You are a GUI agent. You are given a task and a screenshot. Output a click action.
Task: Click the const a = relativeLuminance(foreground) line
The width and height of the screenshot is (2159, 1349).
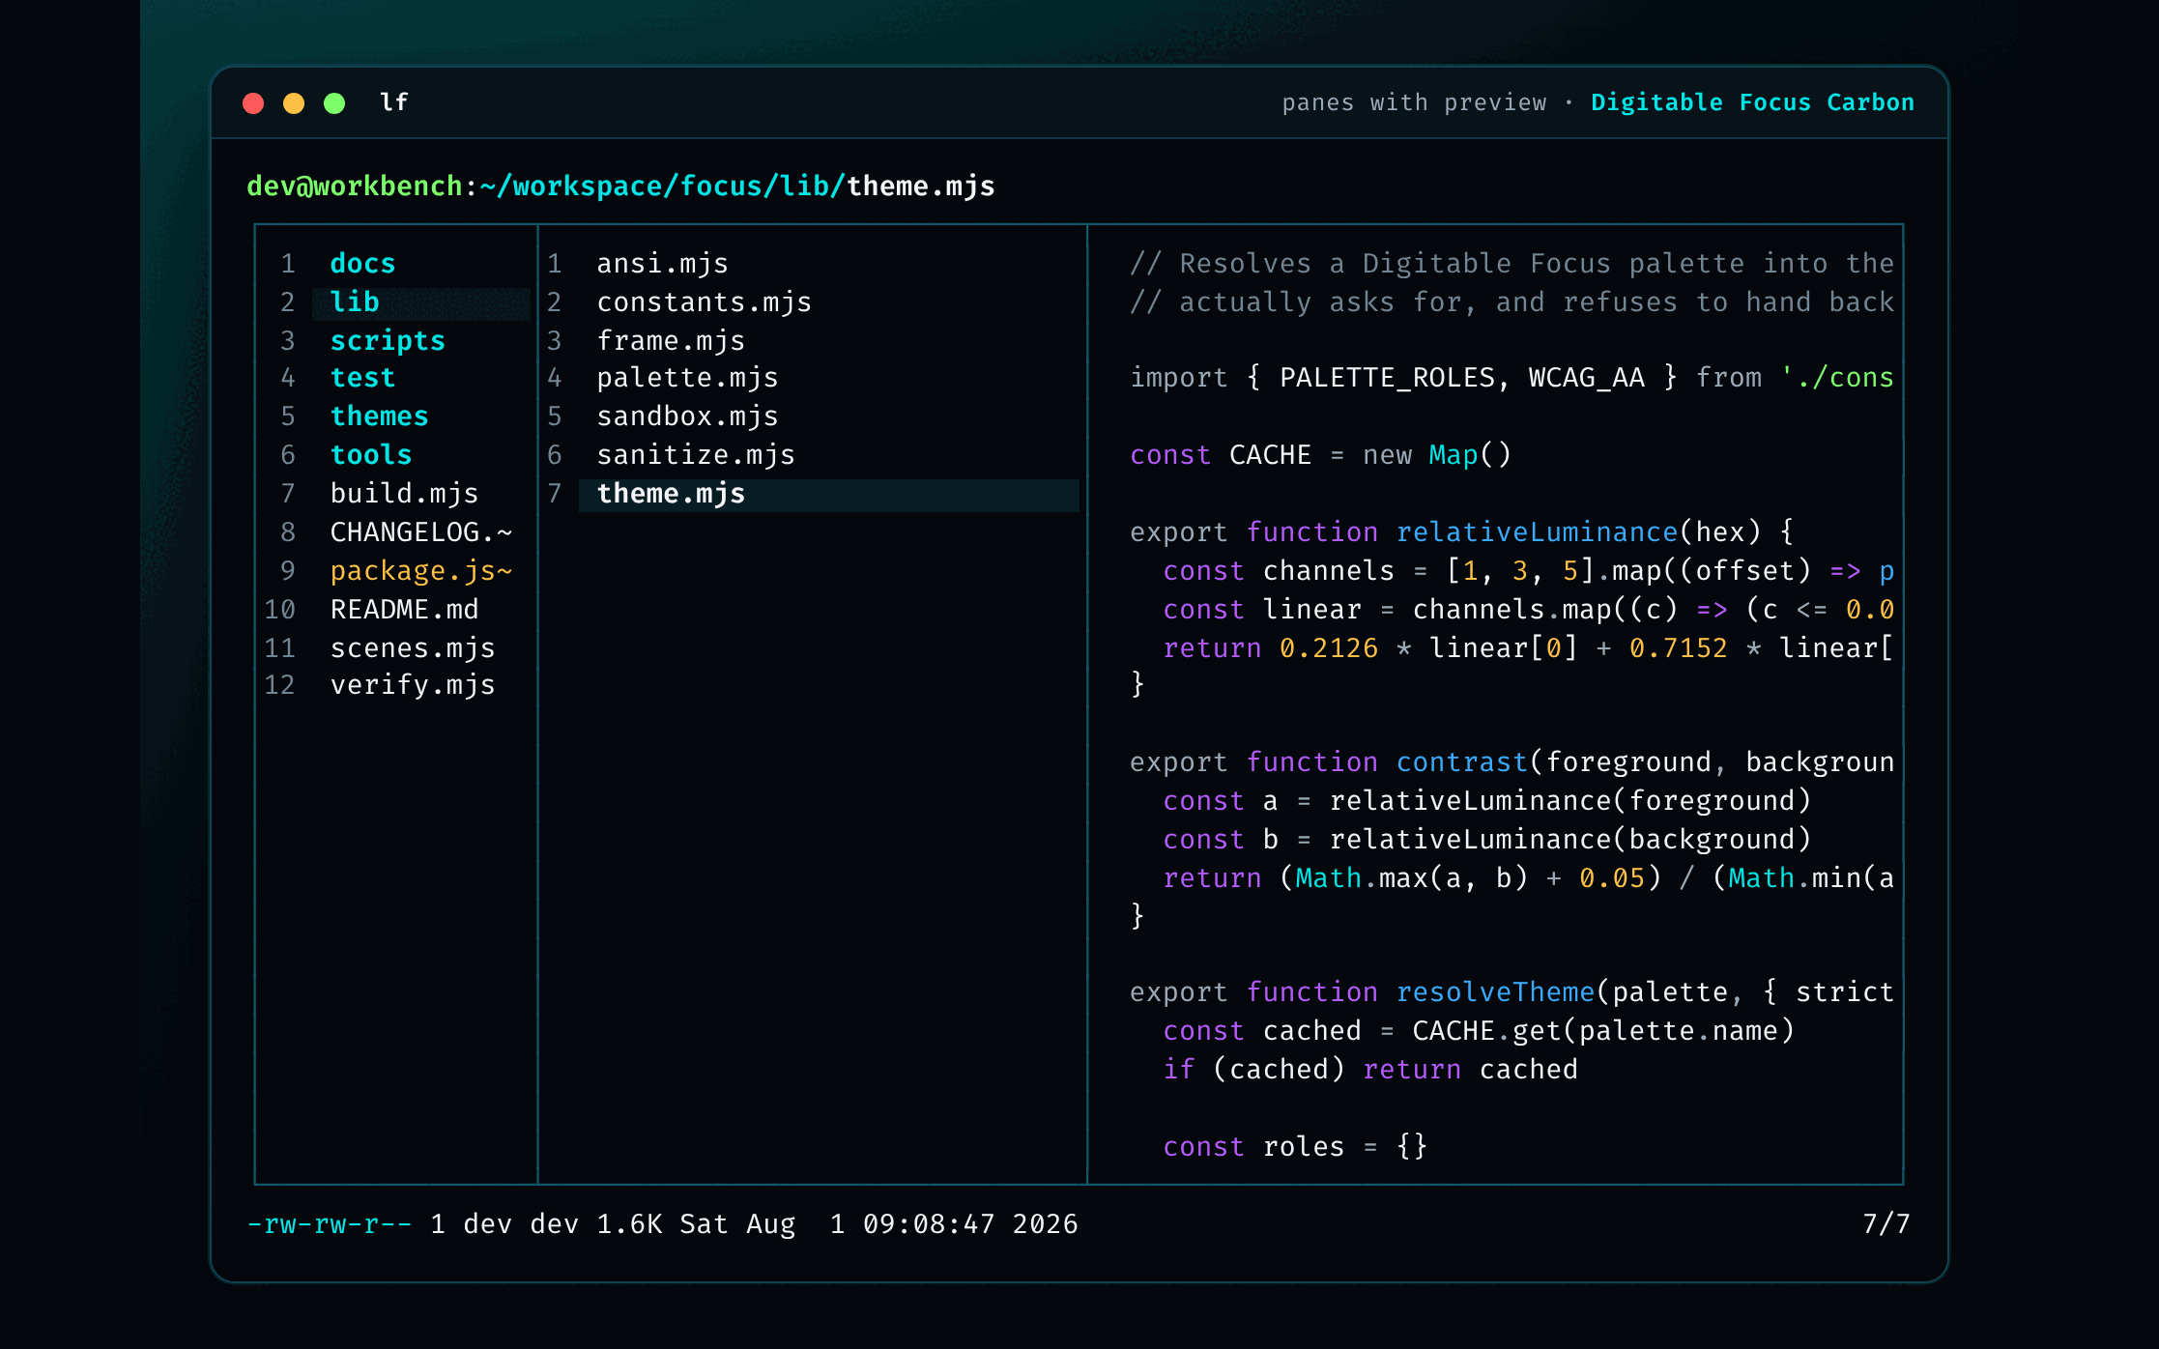[x=1486, y=801]
